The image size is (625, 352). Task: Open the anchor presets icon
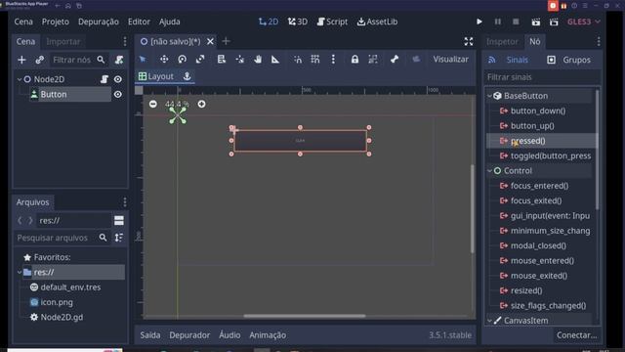(187, 76)
